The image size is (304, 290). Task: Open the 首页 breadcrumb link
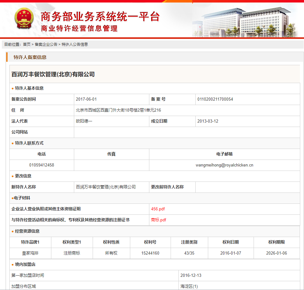coord(27,45)
